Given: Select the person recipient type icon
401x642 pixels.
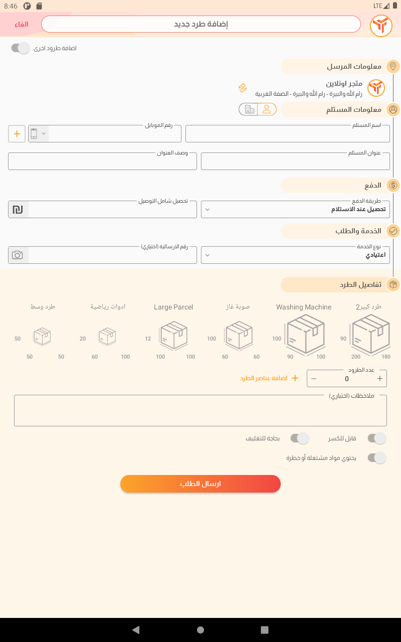Looking at the screenshot, I should point(267,109).
